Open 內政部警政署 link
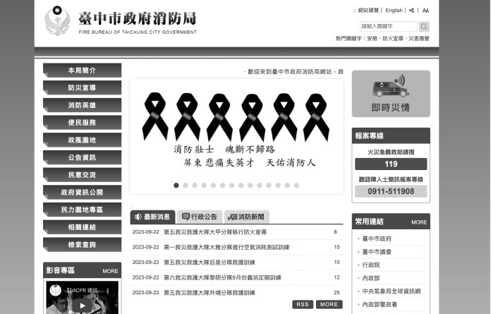 (380, 304)
